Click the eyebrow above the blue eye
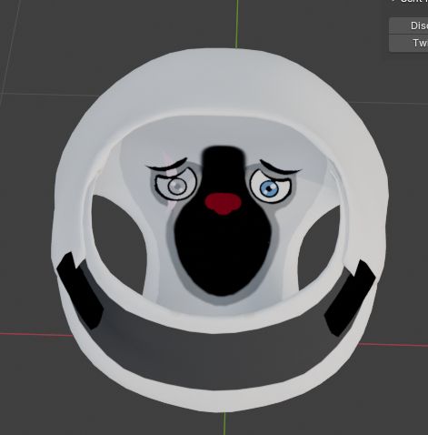Image resolution: width=428 pixels, height=435 pixels. 280,167
